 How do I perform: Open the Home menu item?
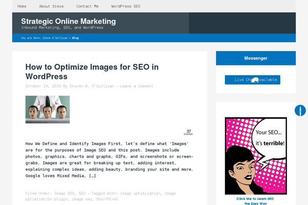(x=22, y=6)
